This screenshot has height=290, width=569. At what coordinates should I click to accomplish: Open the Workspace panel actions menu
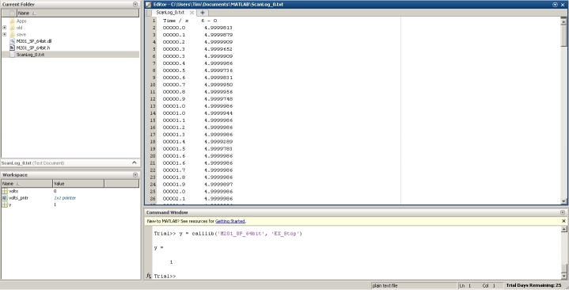click(135, 175)
